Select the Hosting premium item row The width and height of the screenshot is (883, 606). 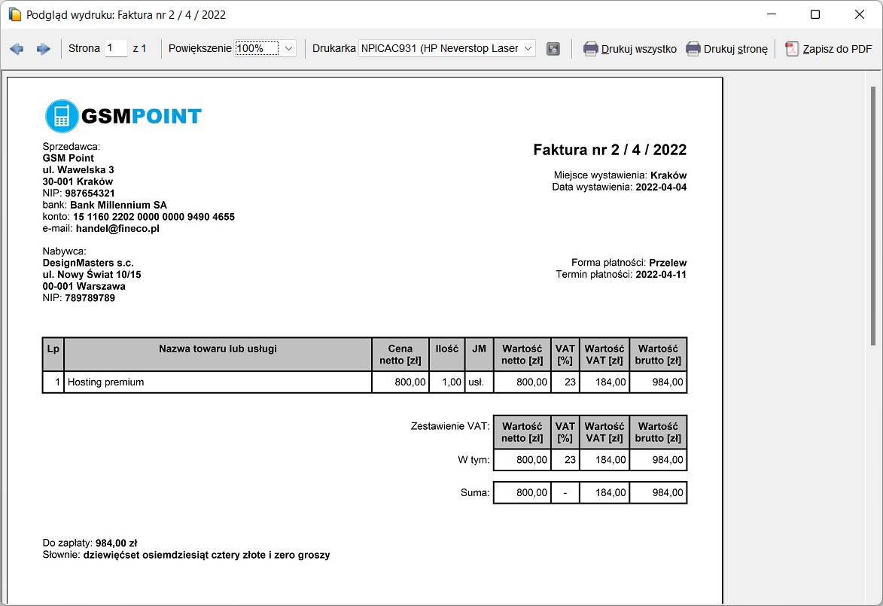coord(217,382)
